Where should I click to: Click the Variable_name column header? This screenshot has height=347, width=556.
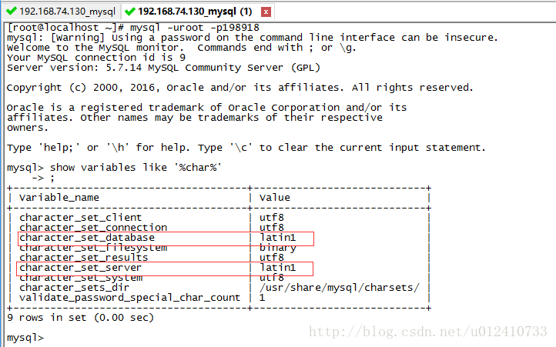click(59, 198)
